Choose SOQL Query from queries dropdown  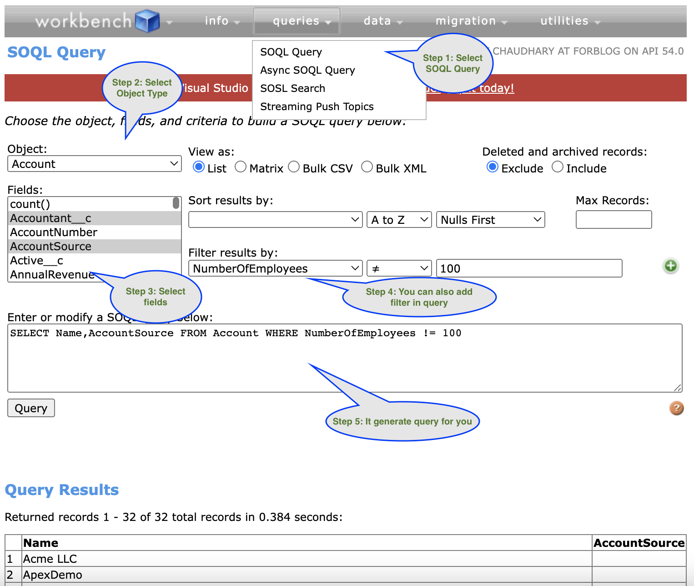point(291,52)
